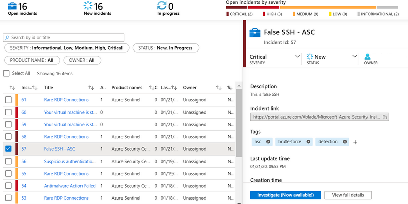Open the Product Name filter
The image size is (408, 204).
click(32, 60)
